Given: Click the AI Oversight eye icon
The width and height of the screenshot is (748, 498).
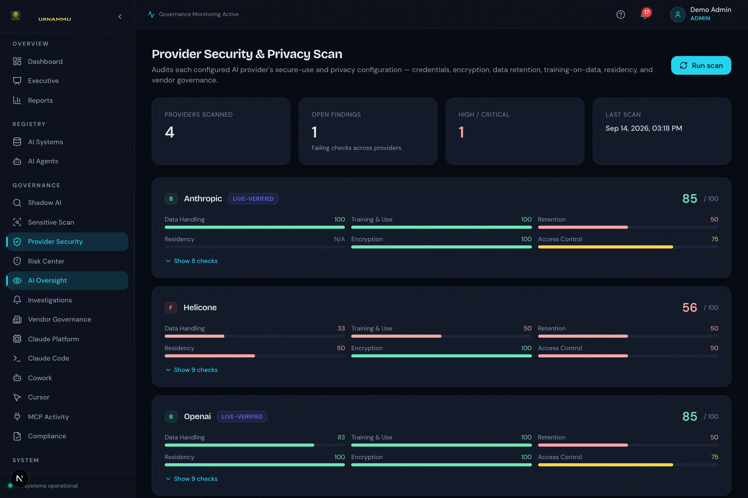Looking at the screenshot, I should tap(17, 280).
